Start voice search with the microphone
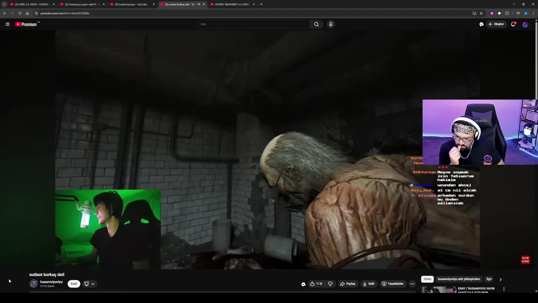 331,24
